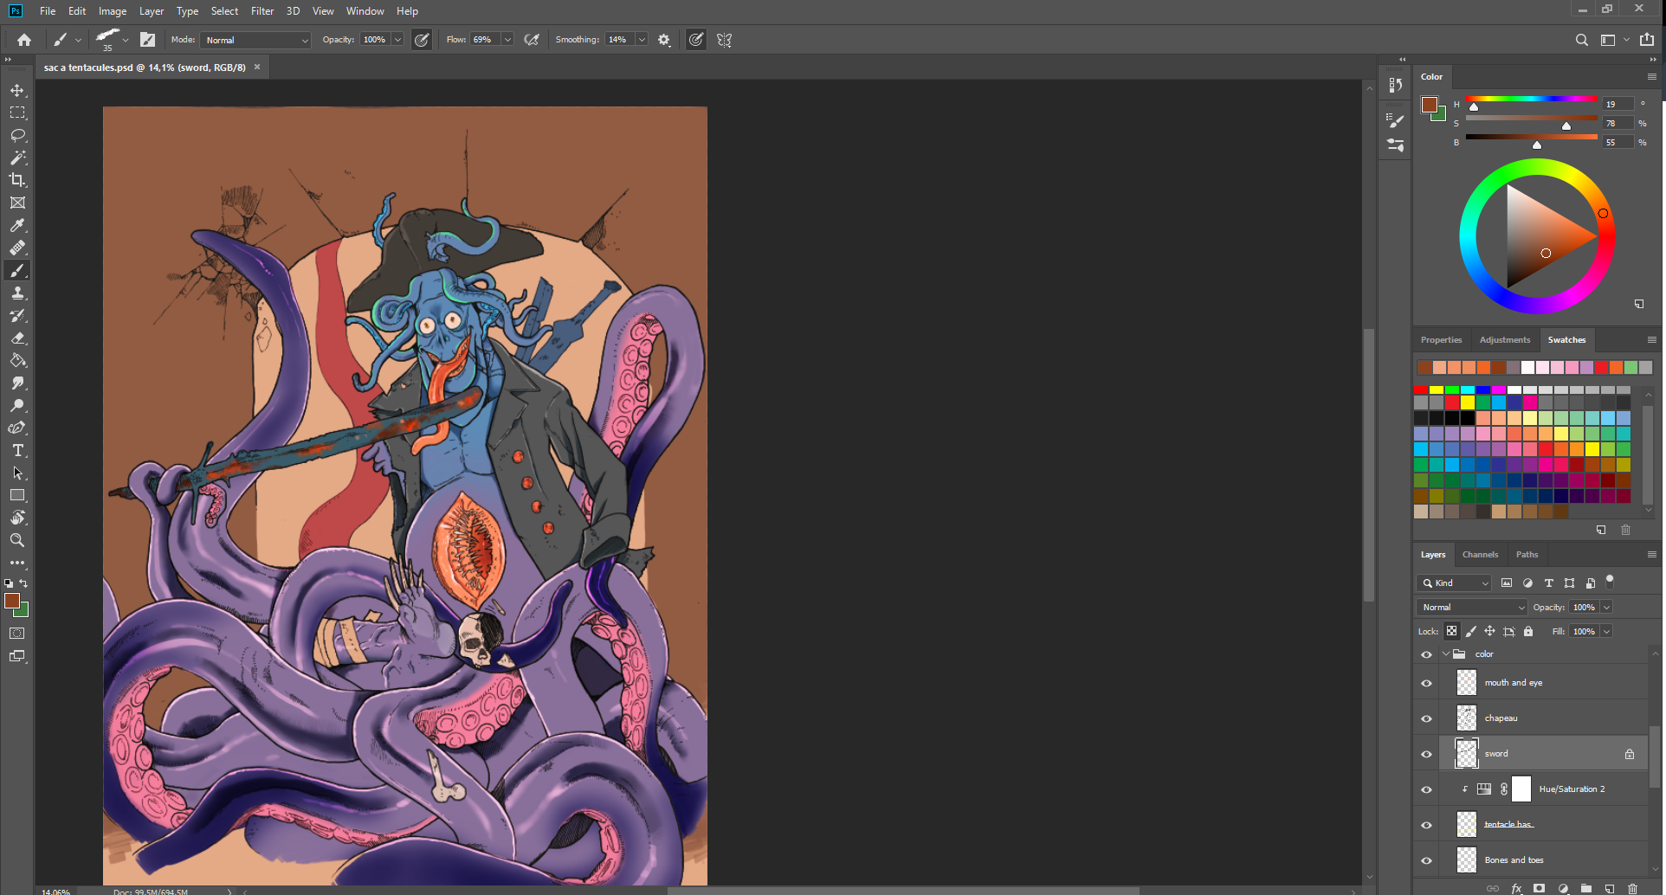The width and height of the screenshot is (1666, 895).
Task: Open smoothing options gear icon
Action: (x=664, y=40)
